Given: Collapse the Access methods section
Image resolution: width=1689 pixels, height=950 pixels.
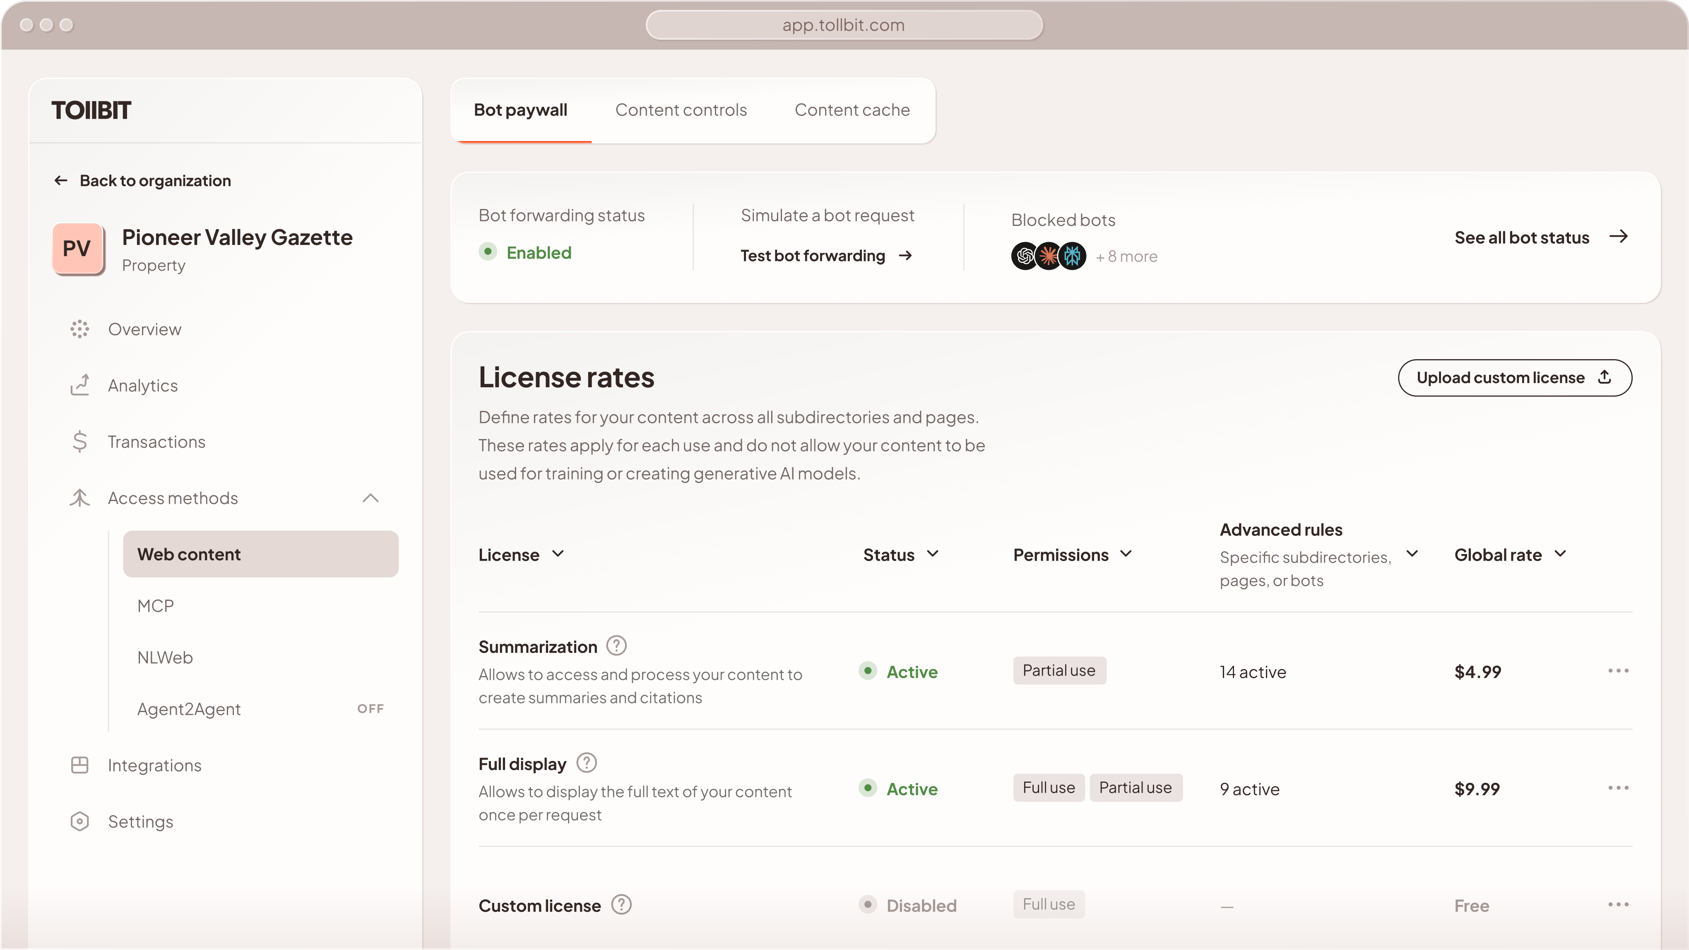Looking at the screenshot, I should pos(371,498).
